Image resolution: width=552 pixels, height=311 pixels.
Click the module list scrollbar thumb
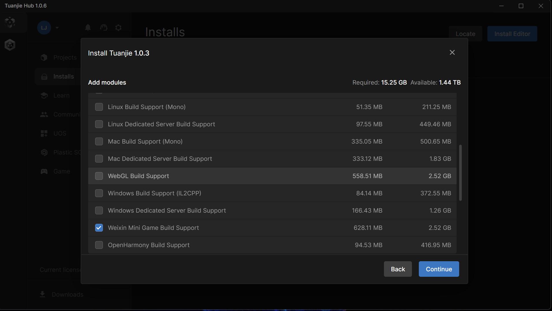tap(460, 173)
